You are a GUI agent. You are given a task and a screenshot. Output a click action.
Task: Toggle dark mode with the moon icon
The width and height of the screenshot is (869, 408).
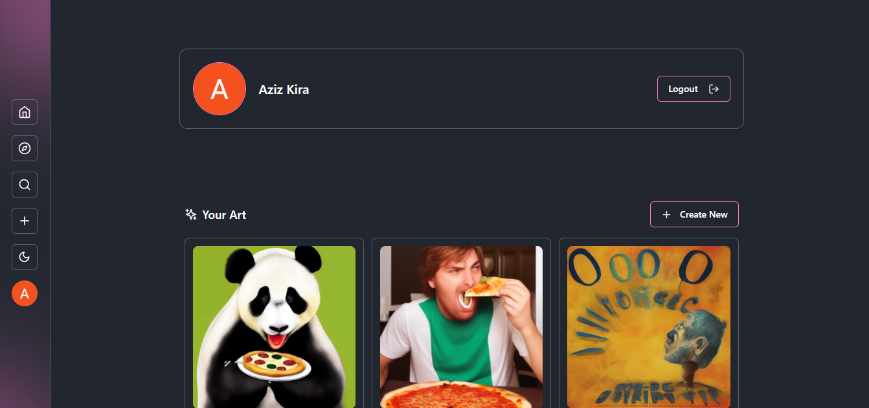[x=25, y=257]
